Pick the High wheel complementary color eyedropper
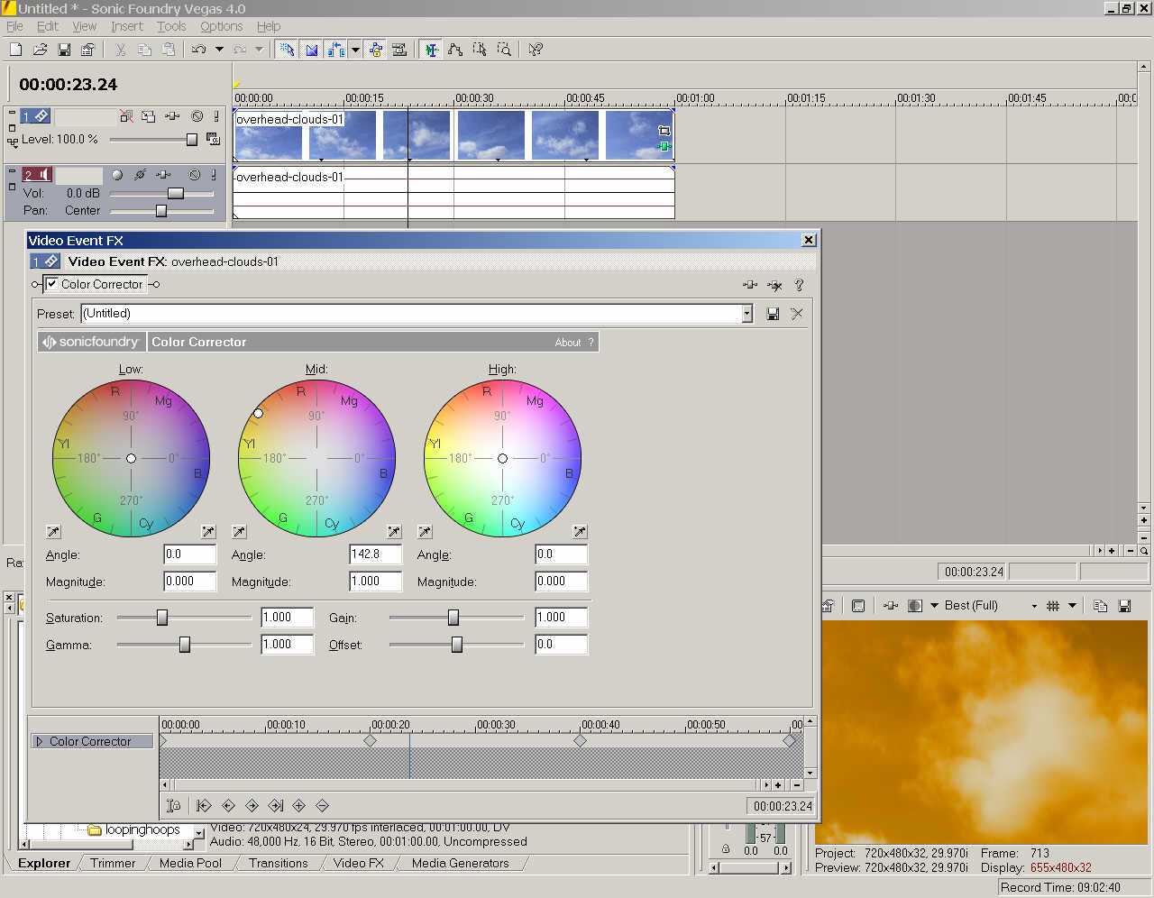This screenshot has height=898, width=1154. 425,532
